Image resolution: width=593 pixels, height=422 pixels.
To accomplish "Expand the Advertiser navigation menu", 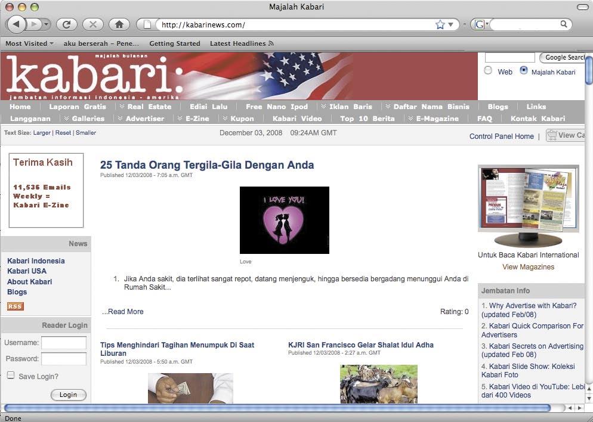I will [141, 119].
